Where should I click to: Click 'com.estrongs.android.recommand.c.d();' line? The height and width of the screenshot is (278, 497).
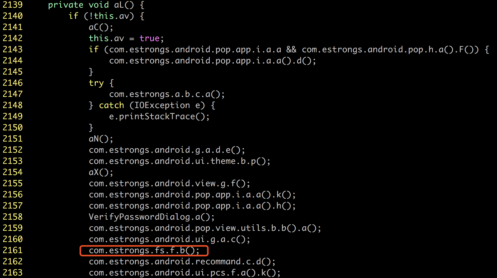coord(182,262)
